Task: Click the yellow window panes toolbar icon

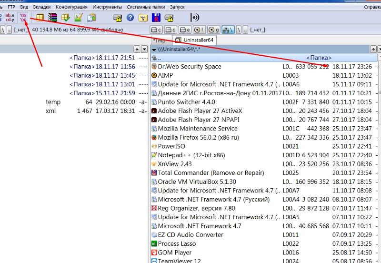Action: tap(40, 18)
